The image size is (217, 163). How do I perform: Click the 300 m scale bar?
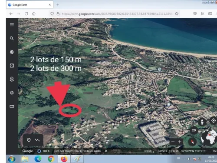[134, 151]
